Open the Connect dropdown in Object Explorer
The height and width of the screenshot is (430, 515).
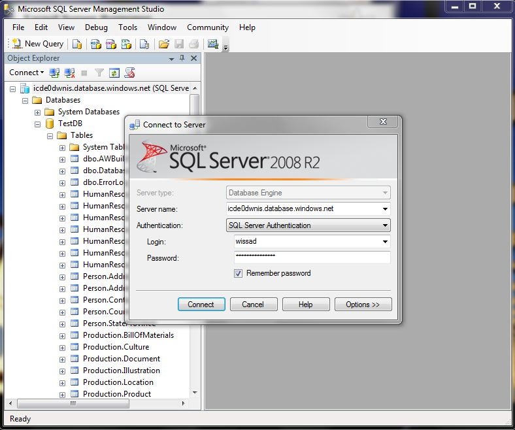(x=26, y=73)
